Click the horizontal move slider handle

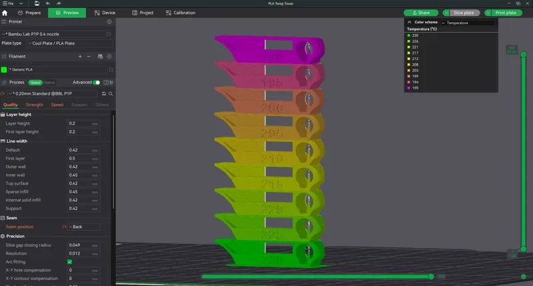coord(431,277)
